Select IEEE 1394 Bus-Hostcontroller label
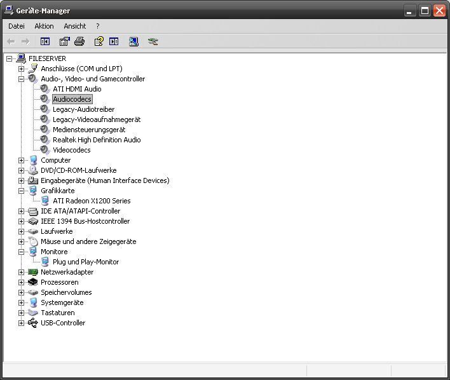 (85, 221)
